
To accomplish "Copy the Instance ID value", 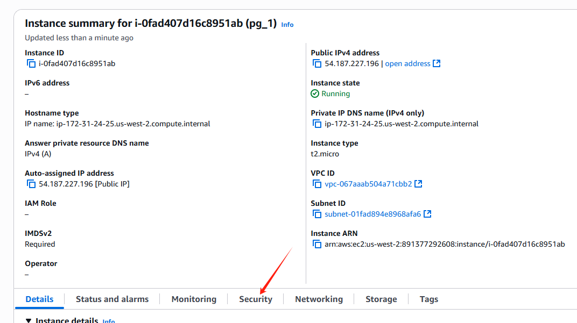I will coord(31,63).
